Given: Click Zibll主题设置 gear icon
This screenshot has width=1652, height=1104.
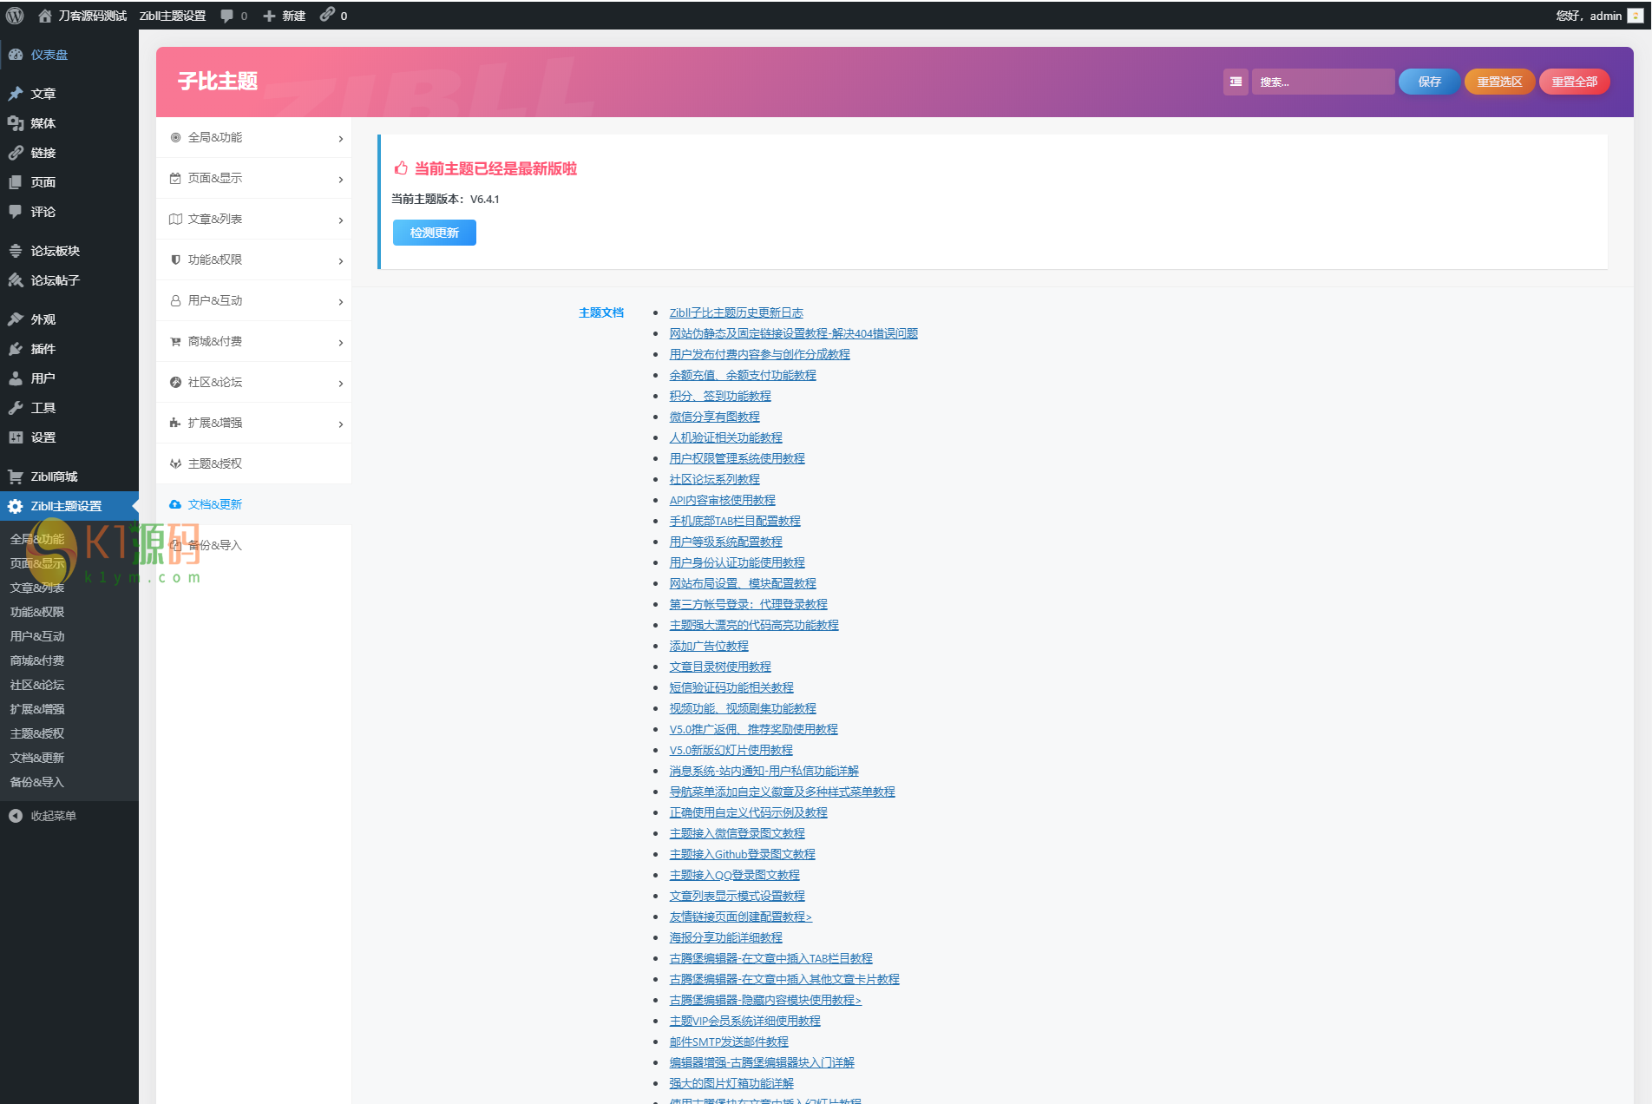Looking at the screenshot, I should (16, 506).
